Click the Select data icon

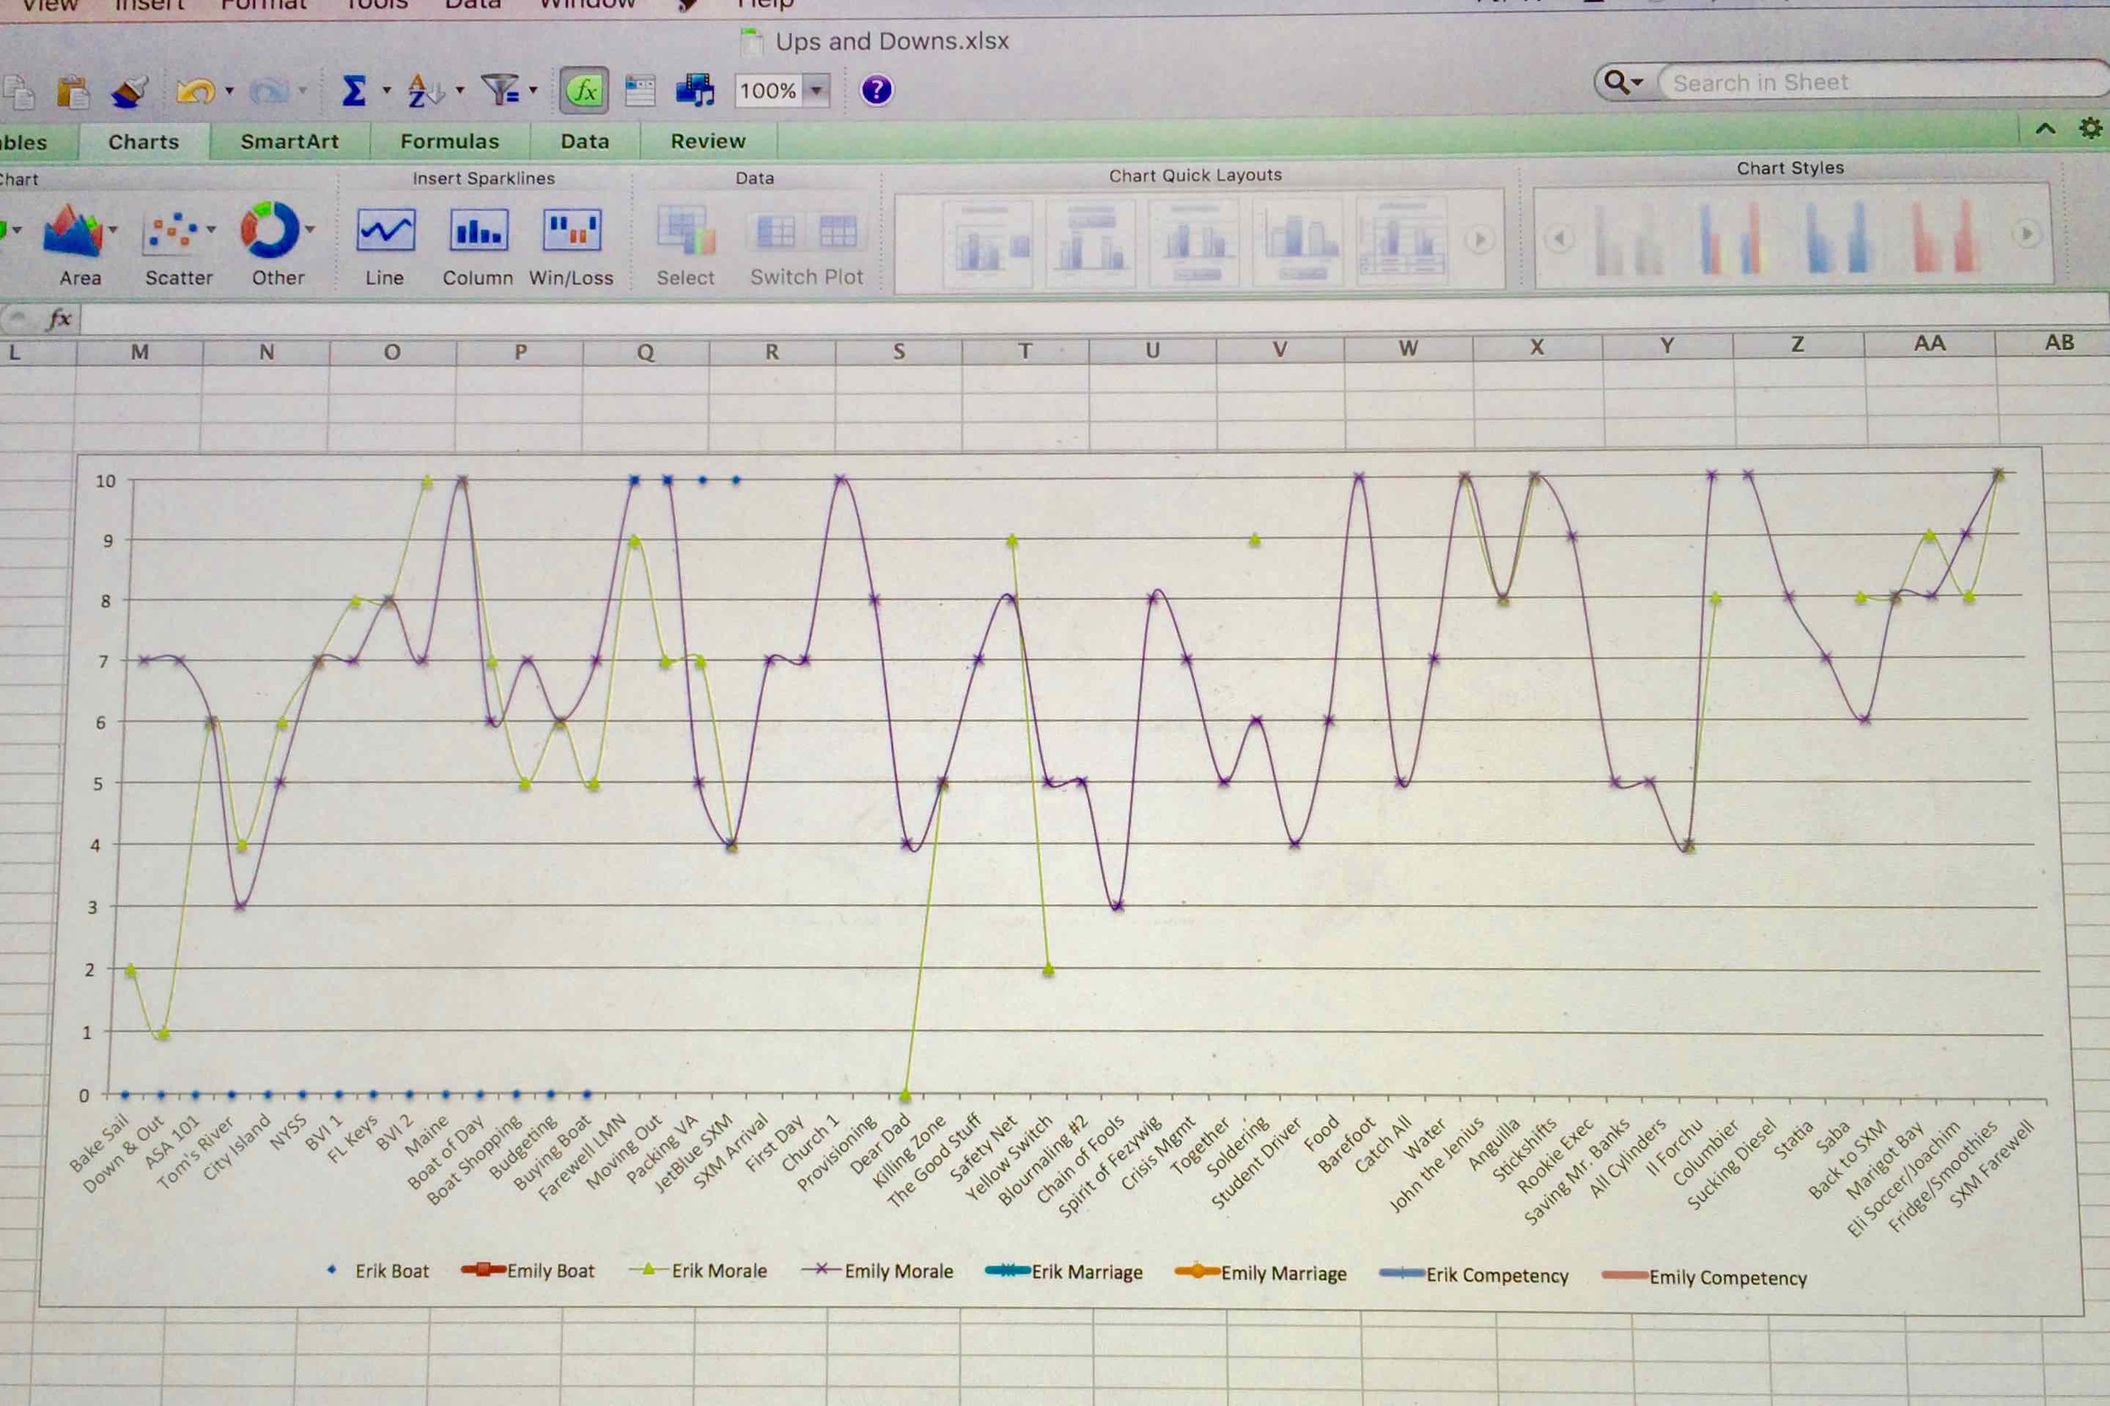pyautogui.click(x=686, y=230)
